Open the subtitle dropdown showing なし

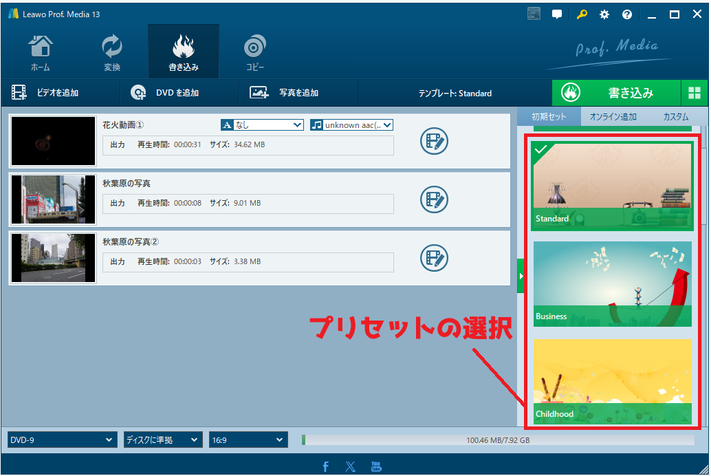point(262,125)
